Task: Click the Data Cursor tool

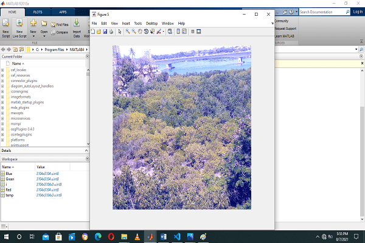Action: point(151,31)
